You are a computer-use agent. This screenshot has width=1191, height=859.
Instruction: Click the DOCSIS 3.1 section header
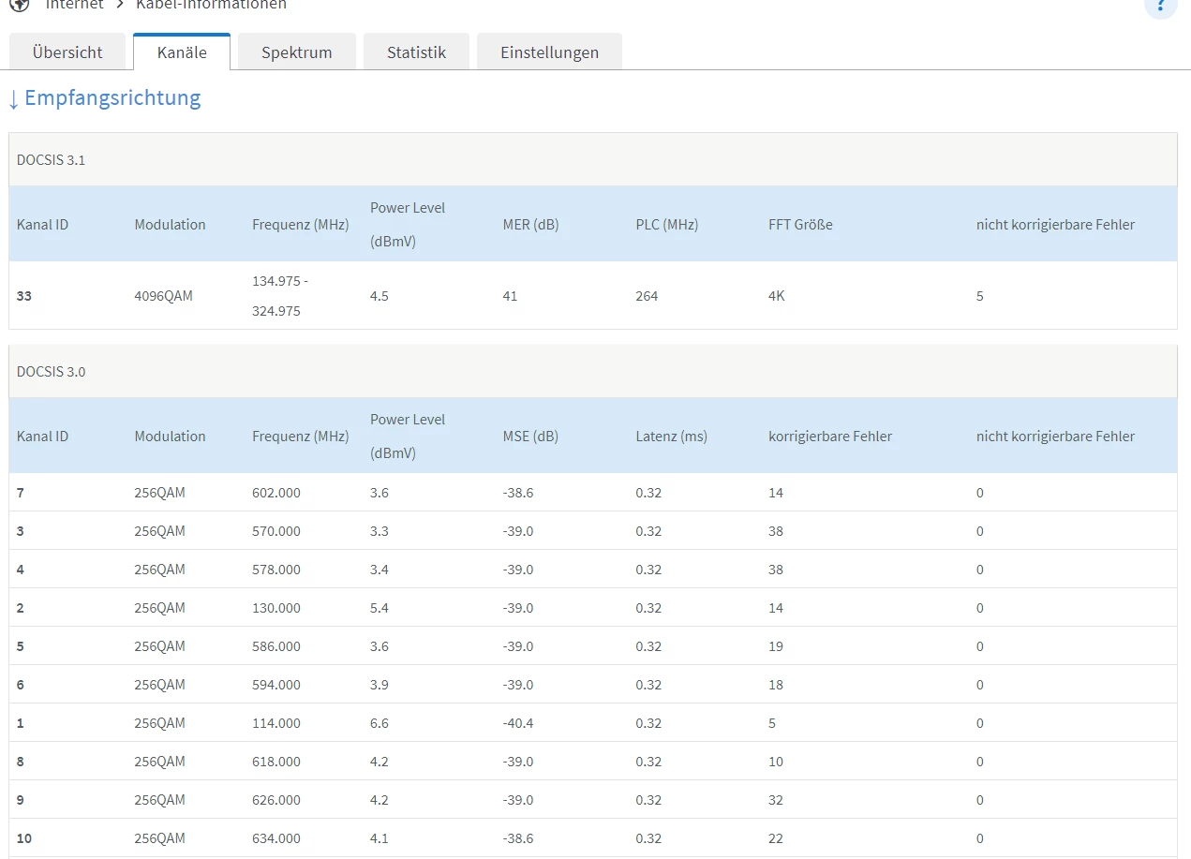point(51,160)
